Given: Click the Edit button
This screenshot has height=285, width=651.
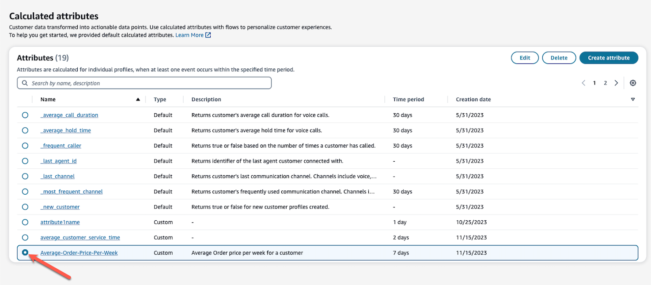Looking at the screenshot, I should click(x=525, y=58).
